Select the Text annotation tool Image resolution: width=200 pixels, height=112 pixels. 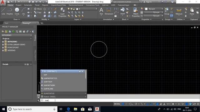101,11
